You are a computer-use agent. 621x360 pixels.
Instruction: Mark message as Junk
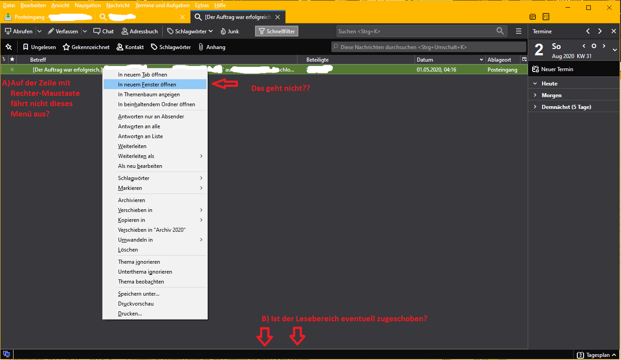[229, 31]
